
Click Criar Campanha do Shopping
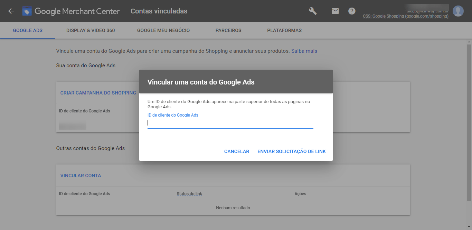click(98, 93)
